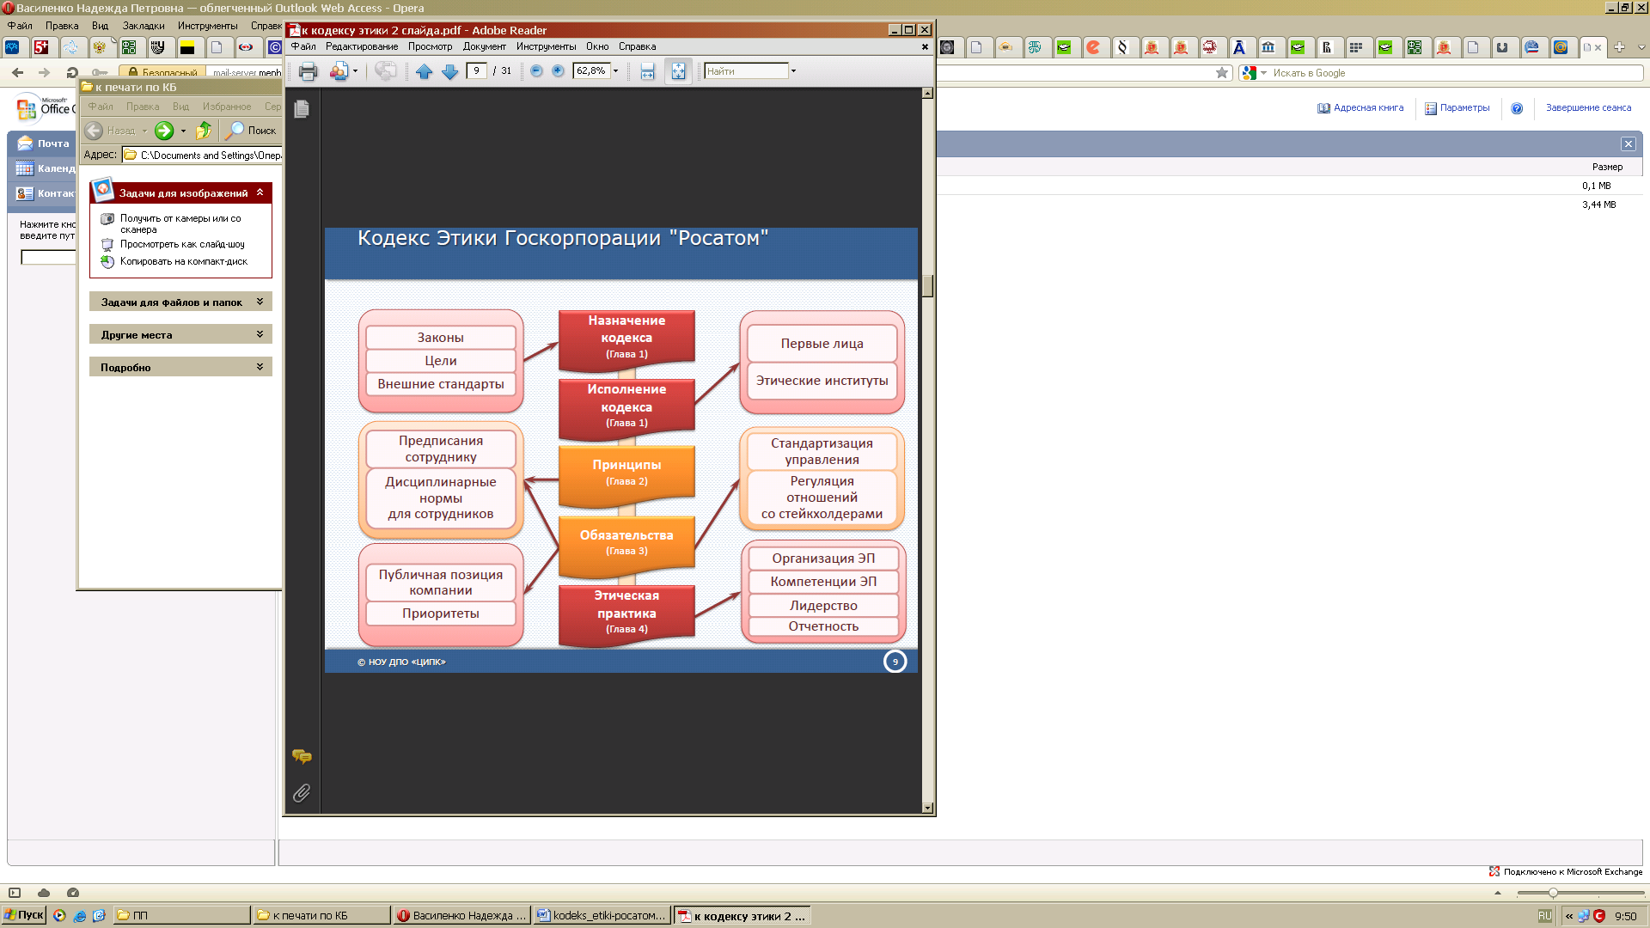This screenshot has height=928, width=1650.
Task: Click the zoom out minus icon
Action: (x=536, y=70)
